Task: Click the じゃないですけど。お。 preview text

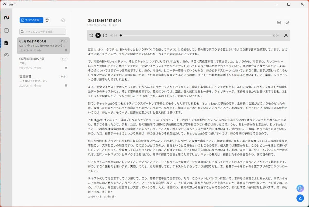Action: point(33,81)
